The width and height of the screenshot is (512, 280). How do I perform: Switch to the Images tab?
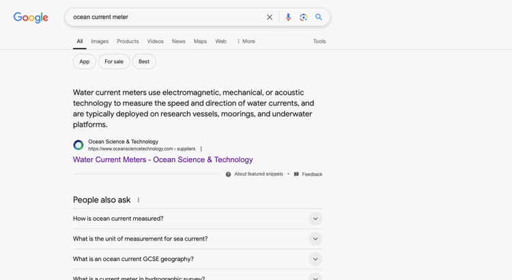click(100, 42)
